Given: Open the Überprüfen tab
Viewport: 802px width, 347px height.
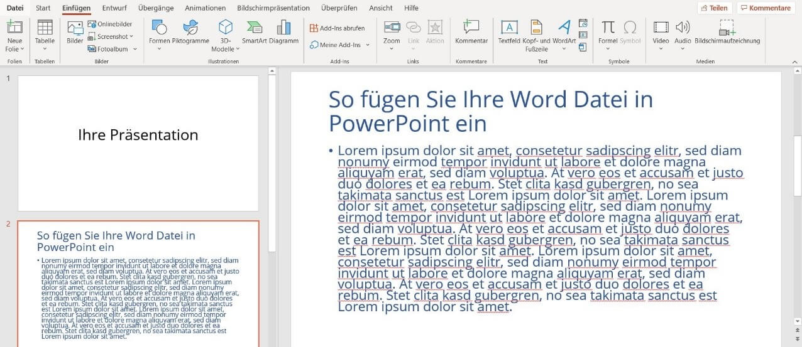Looking at the screenshot, I should tap(339, 8).
